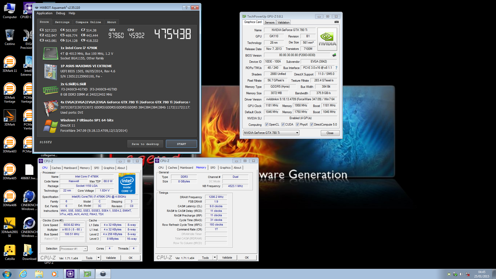The image size is (496, 279).
Task: Open the Validation tab in GPU-Z
Action: (x=283, y=22)
